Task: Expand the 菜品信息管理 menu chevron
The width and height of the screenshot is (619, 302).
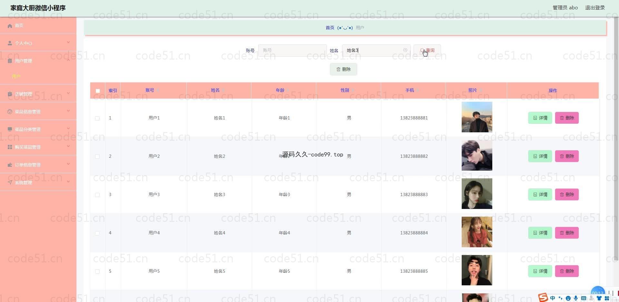Action: (68, 111)
